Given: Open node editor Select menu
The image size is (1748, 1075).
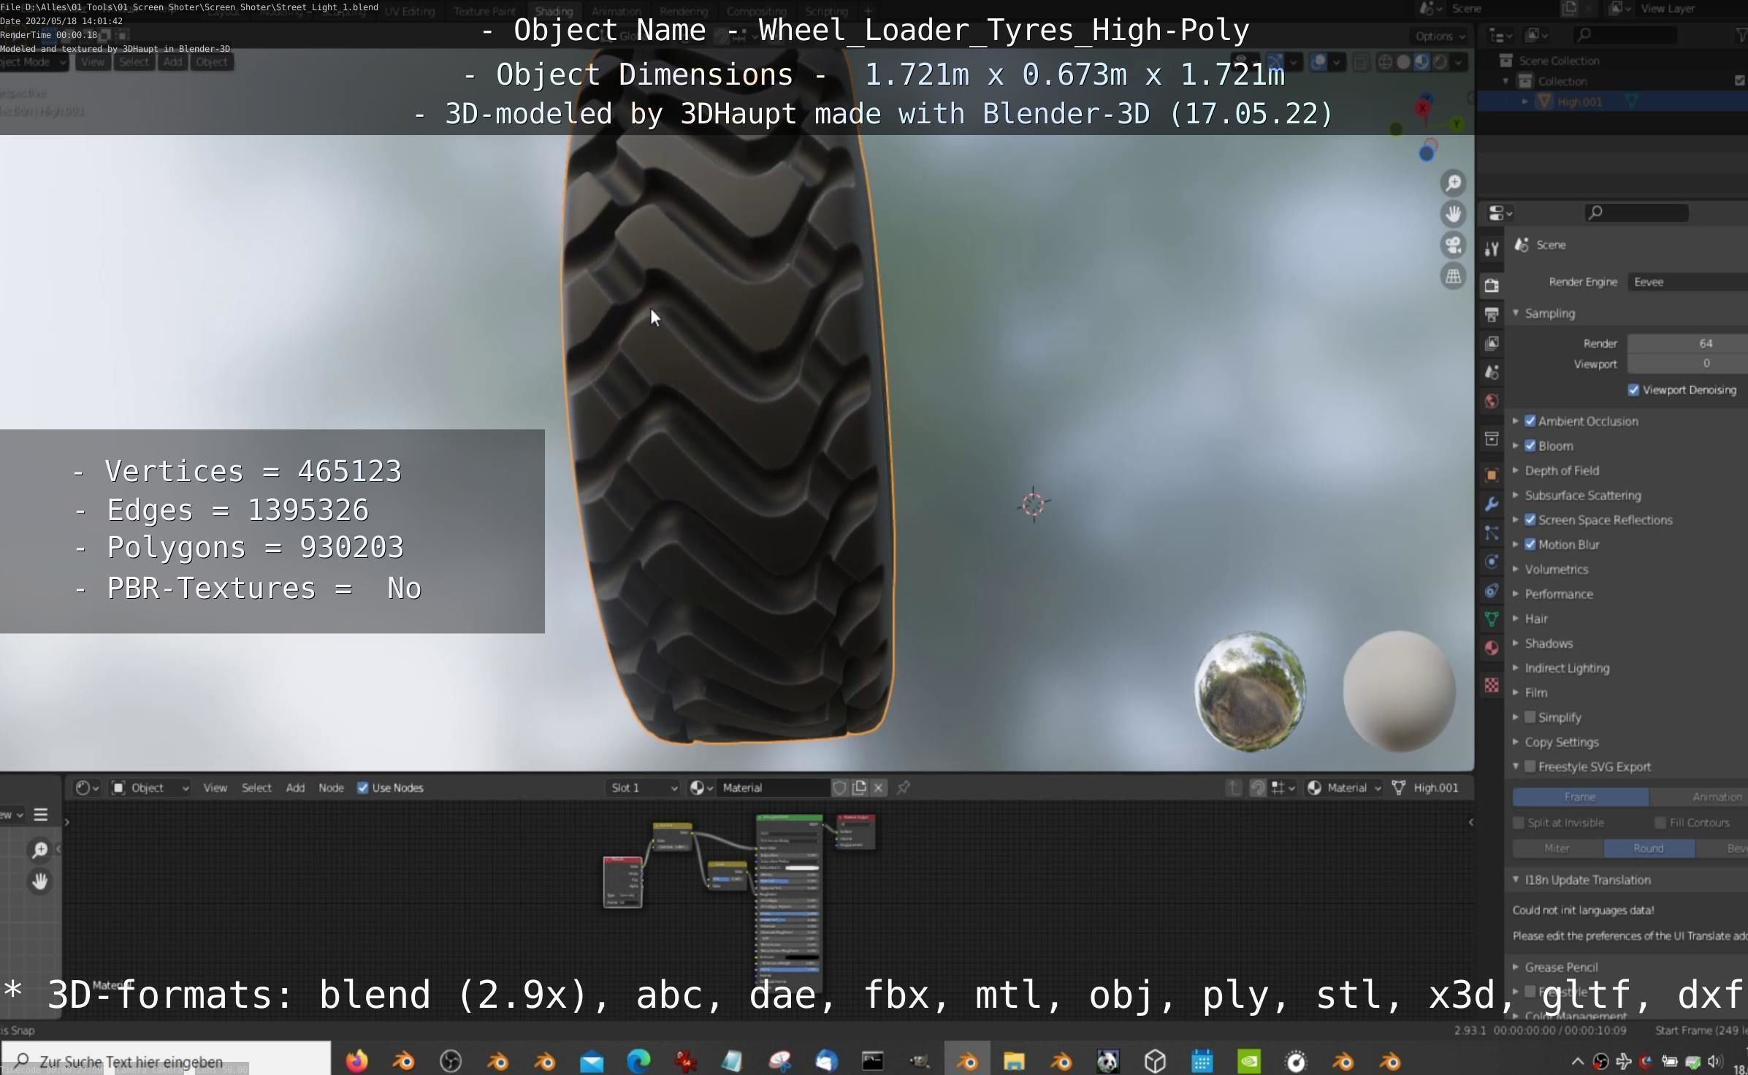Looking at the screenshot, I should tap(256, 787).
